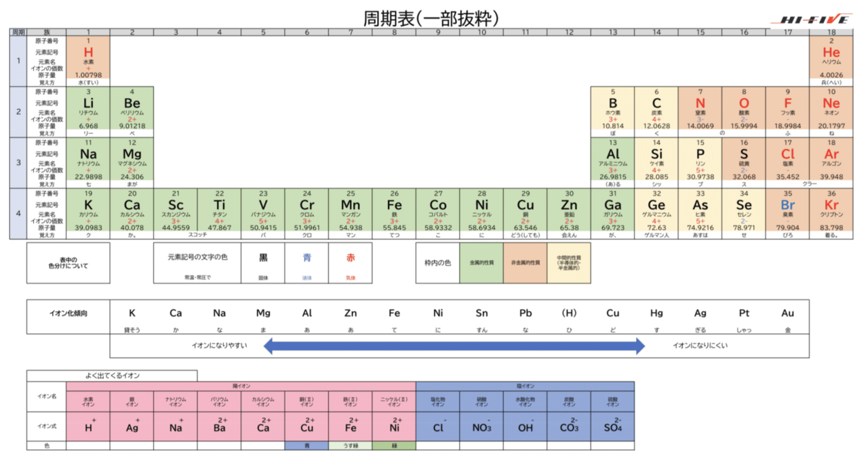Select the bromine (Br) element cell
The width and height of the screenshot is (868, 463).
[x=787, y=212]
